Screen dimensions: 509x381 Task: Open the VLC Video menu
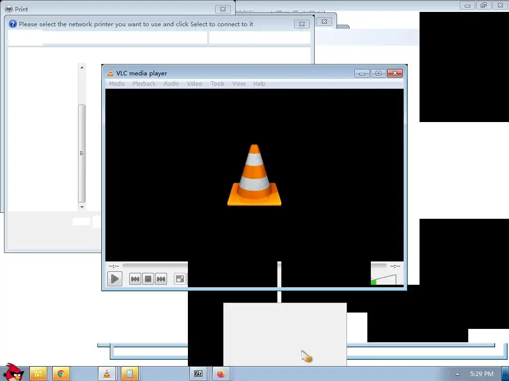[194, 83]
